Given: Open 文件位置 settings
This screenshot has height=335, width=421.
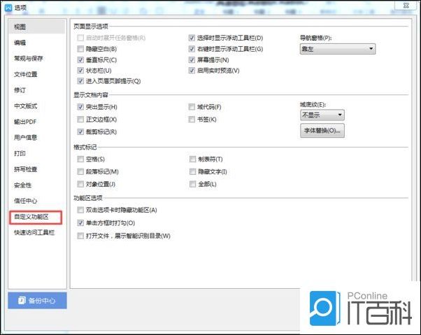Looking at the screenshot, I should click(37, 74).
